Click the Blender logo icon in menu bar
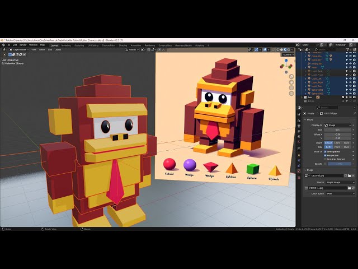 (x=3, y=45)
